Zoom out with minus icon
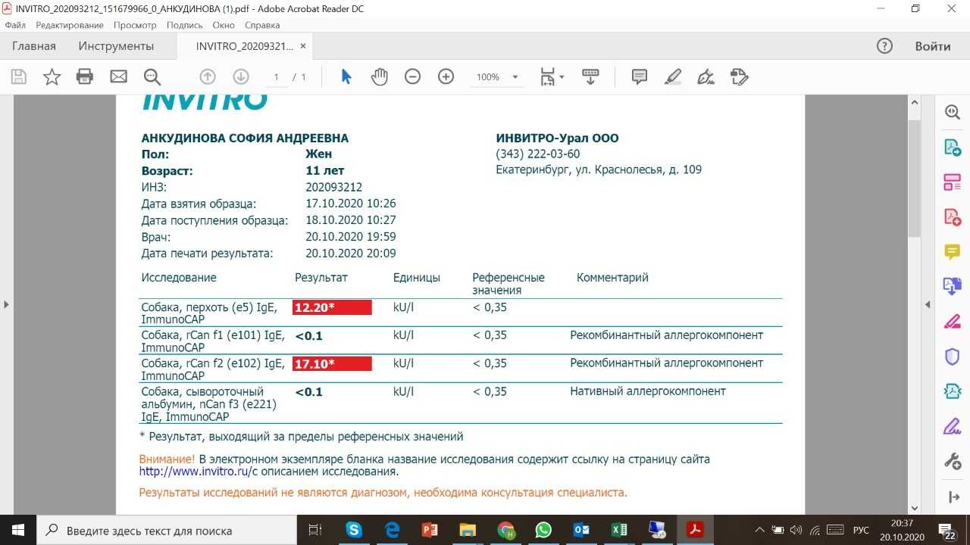Viewport: 970px width, 545px height. coord(412,76)
